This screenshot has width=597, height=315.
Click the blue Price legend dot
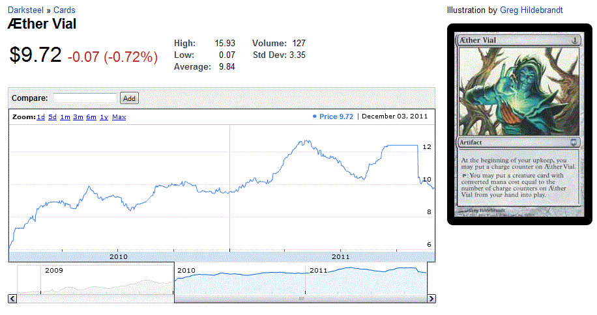[x=315, y=116]
